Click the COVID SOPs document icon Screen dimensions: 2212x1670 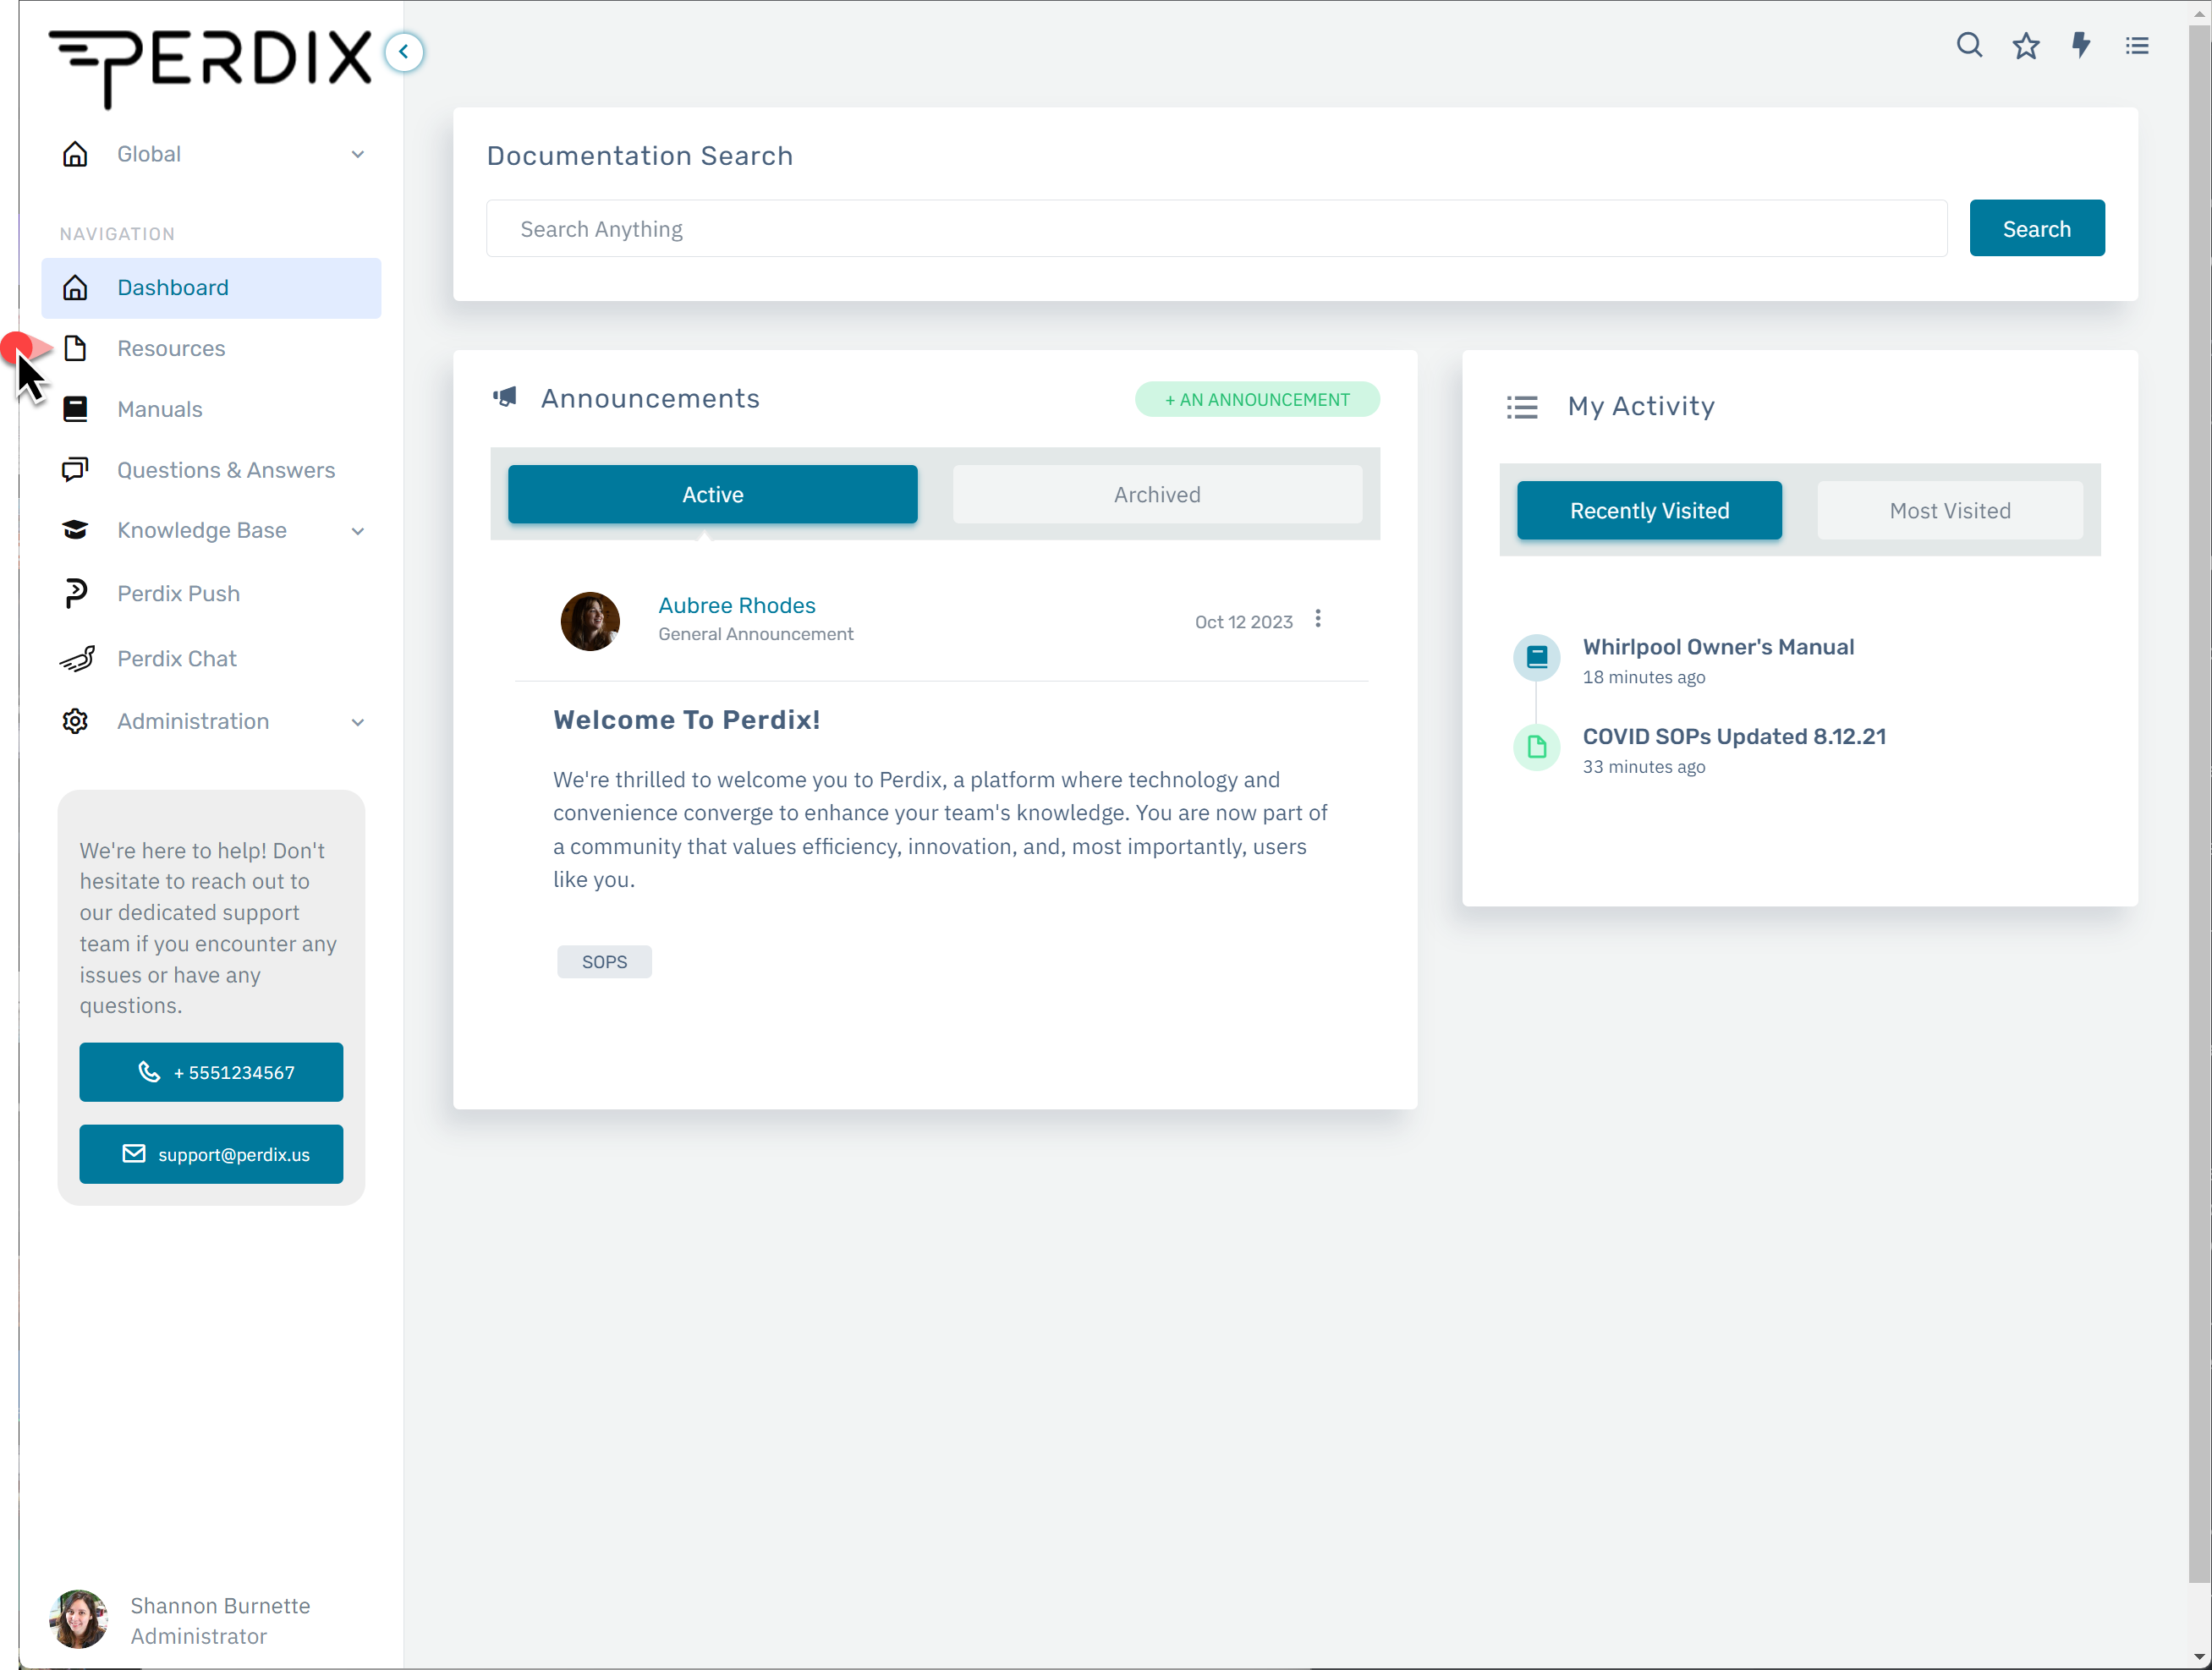[1537, 747]
